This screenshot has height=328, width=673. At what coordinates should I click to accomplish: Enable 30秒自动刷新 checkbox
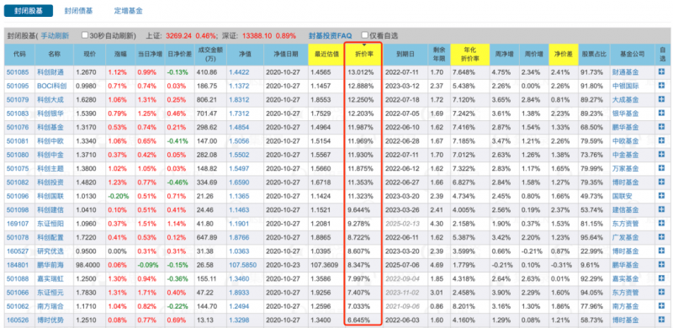[x=85, y=35]
